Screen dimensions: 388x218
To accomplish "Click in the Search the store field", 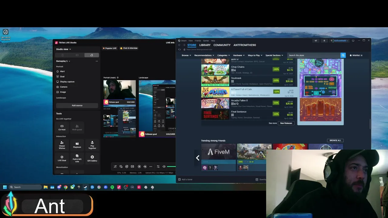I will click(x=314, y=55).
